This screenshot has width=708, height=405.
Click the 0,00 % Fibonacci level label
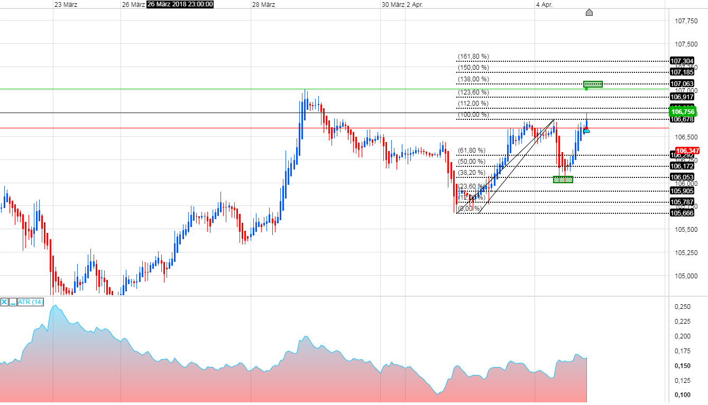470,209
